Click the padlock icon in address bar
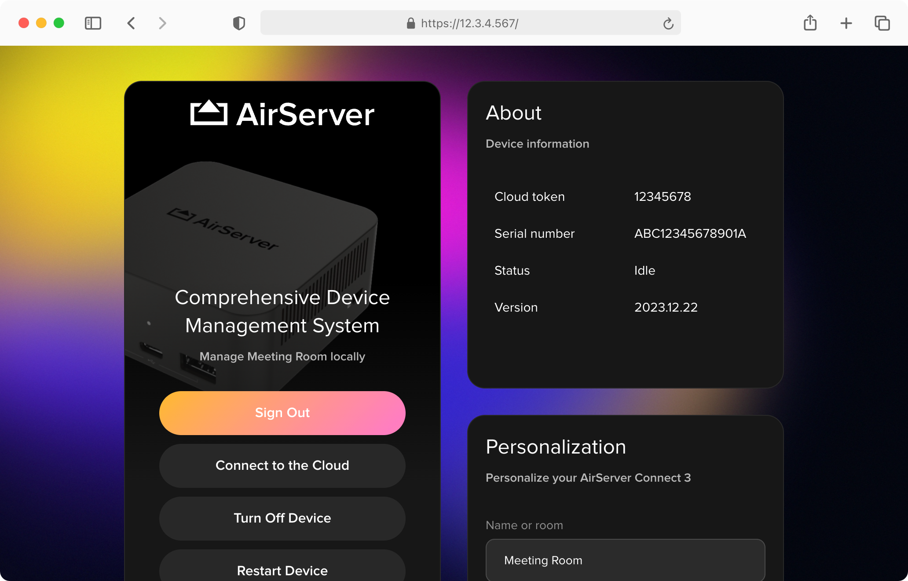 [x=411, y=23]
